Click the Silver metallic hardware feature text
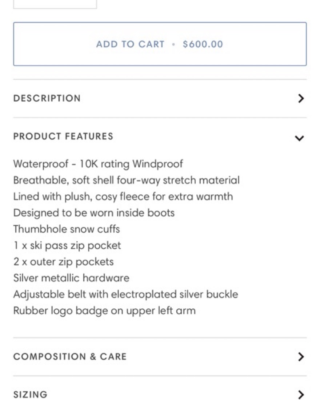Image resolution: width=320 pixels, height=400 pixels. [x=71, y=278]
